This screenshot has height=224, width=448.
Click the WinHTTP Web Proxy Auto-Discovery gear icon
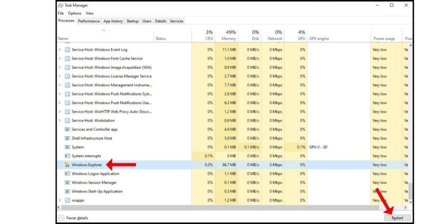[x=67, y=112]
